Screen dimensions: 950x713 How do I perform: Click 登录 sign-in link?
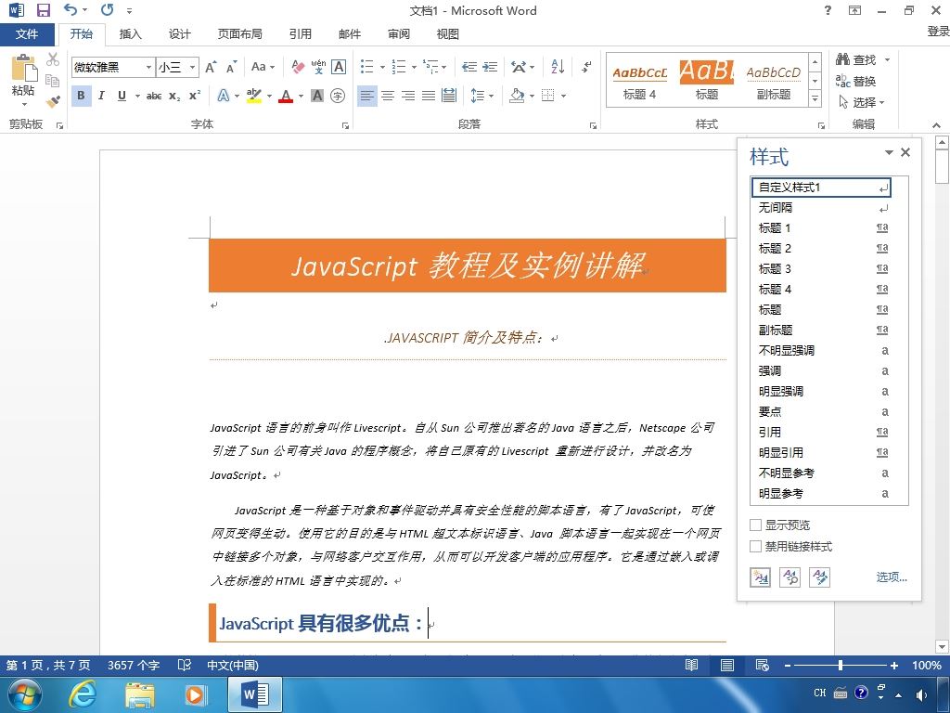(938, 31)
